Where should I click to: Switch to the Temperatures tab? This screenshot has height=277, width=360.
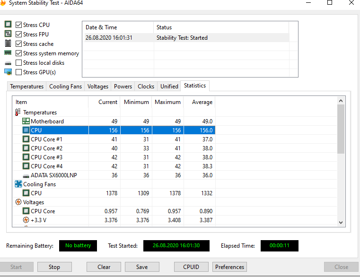click(x=26, y=87)
